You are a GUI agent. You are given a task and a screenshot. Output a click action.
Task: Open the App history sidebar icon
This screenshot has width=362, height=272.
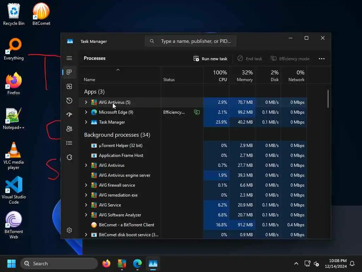click(69, 101)
